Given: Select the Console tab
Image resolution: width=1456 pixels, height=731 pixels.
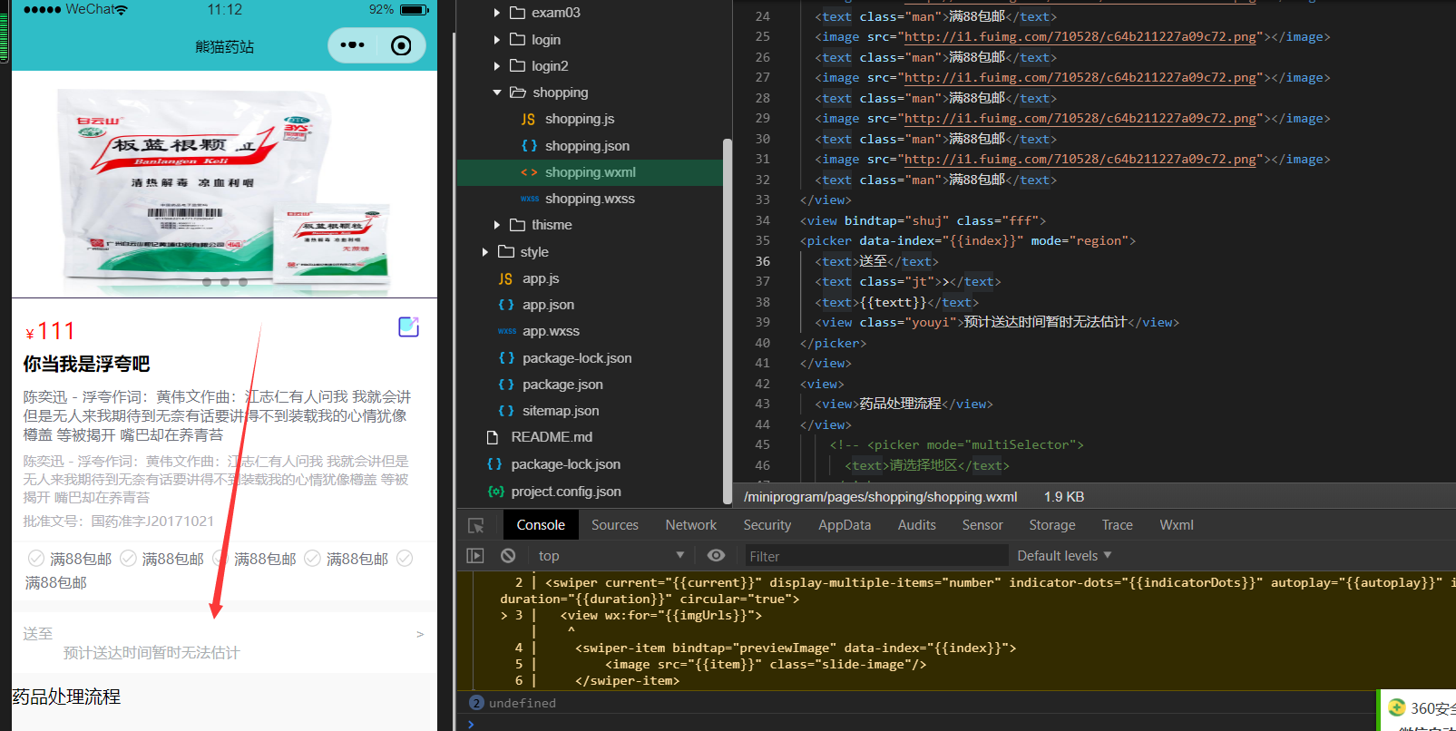Looking at the screenshot, I should [541, 525].
